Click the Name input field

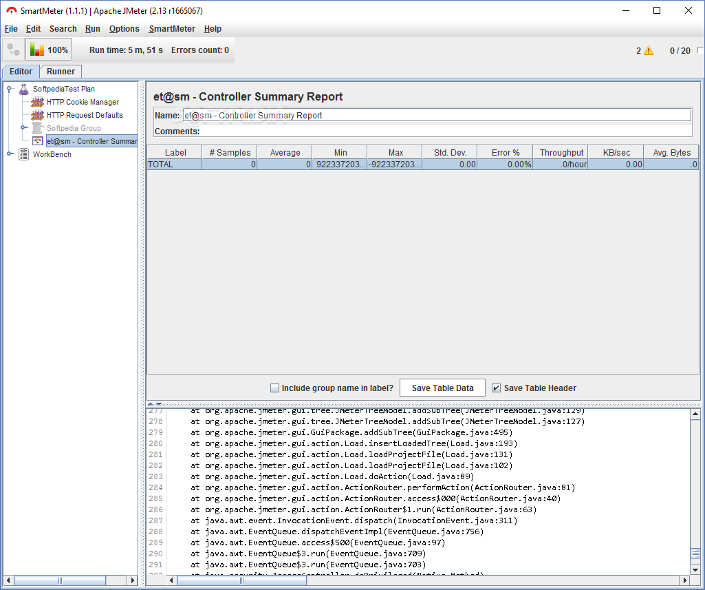coord(437,115)
